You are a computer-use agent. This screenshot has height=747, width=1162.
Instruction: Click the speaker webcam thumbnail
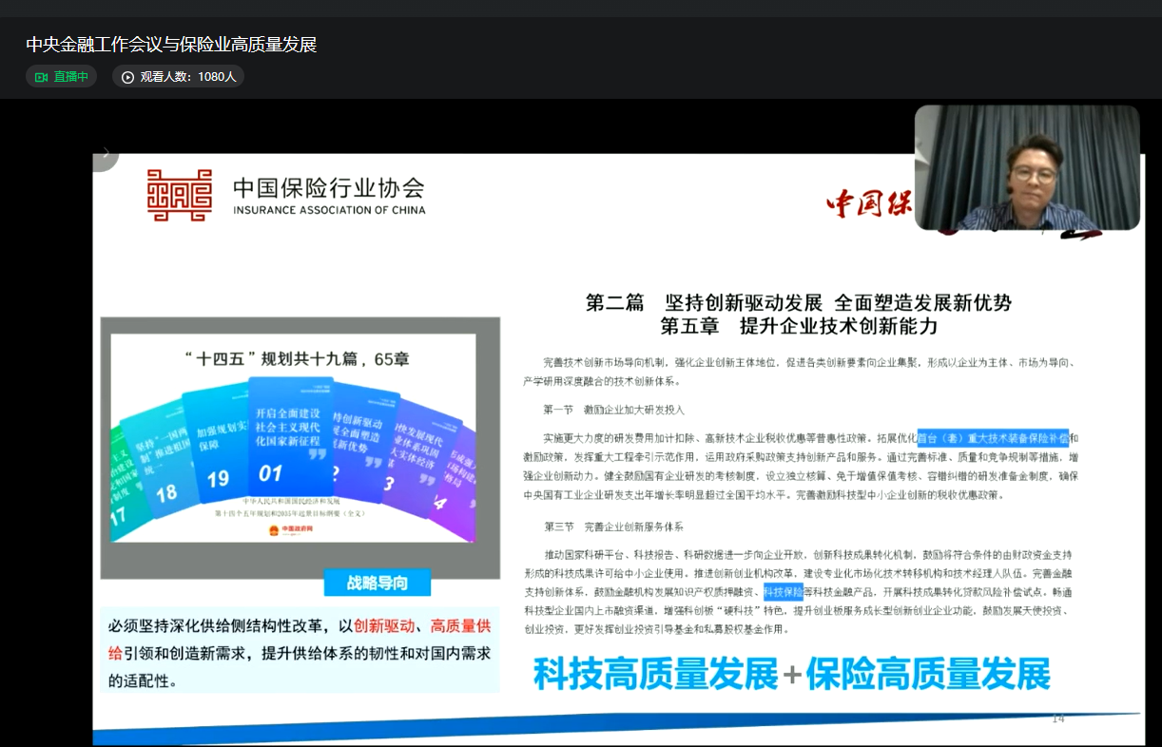[x=1027, y=167]
